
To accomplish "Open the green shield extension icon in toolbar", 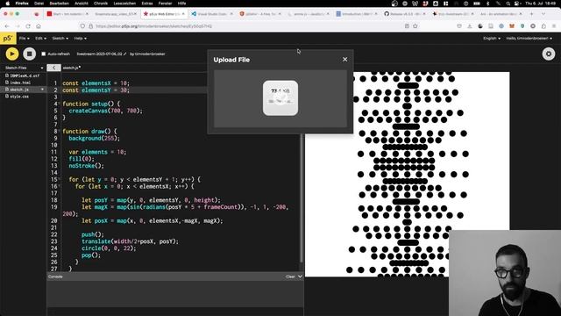I will [x=522, y=26].
